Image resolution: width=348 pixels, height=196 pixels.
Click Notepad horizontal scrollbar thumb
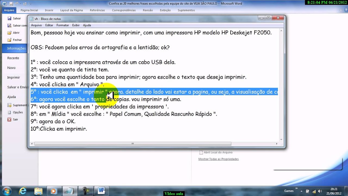coord(133,144)
